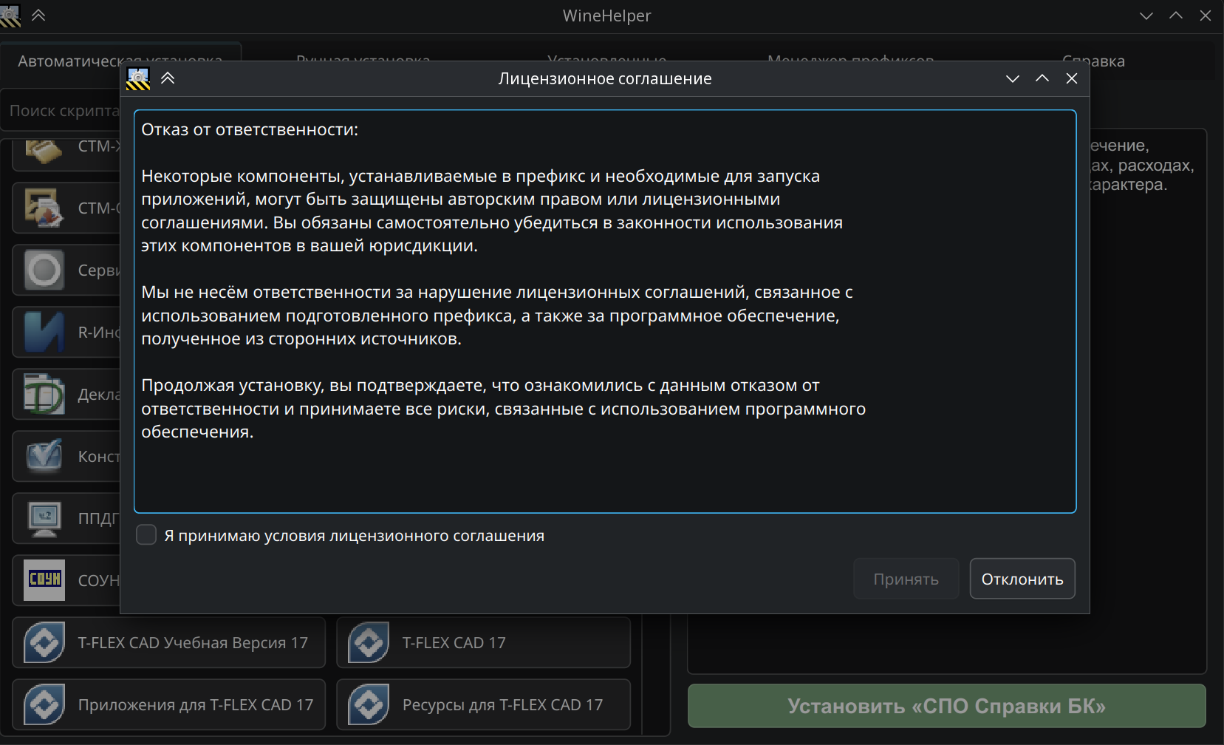
Task: Click Установить «СПО Справки БК» button
Action: [946, 706]
